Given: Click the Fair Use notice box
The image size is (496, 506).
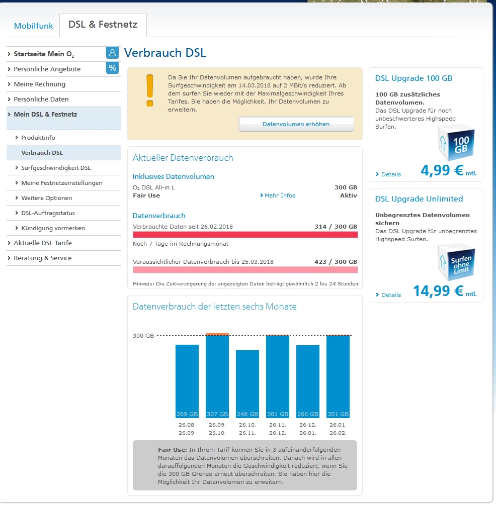Looking at the screenshot, I should [245, 465].
